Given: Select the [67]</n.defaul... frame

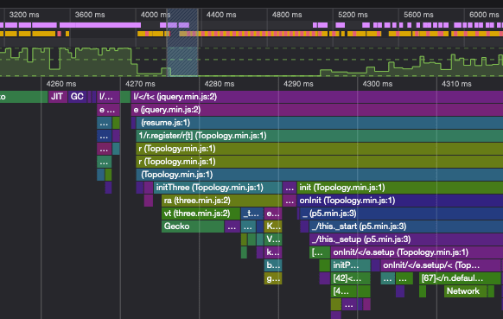Looking at the screenshot, I should click(460, 278).
